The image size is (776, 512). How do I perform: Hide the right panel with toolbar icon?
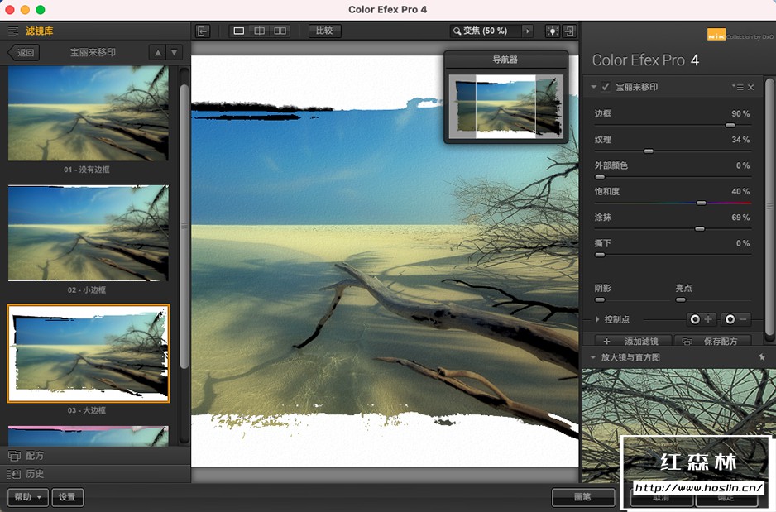tap(570, 31)
